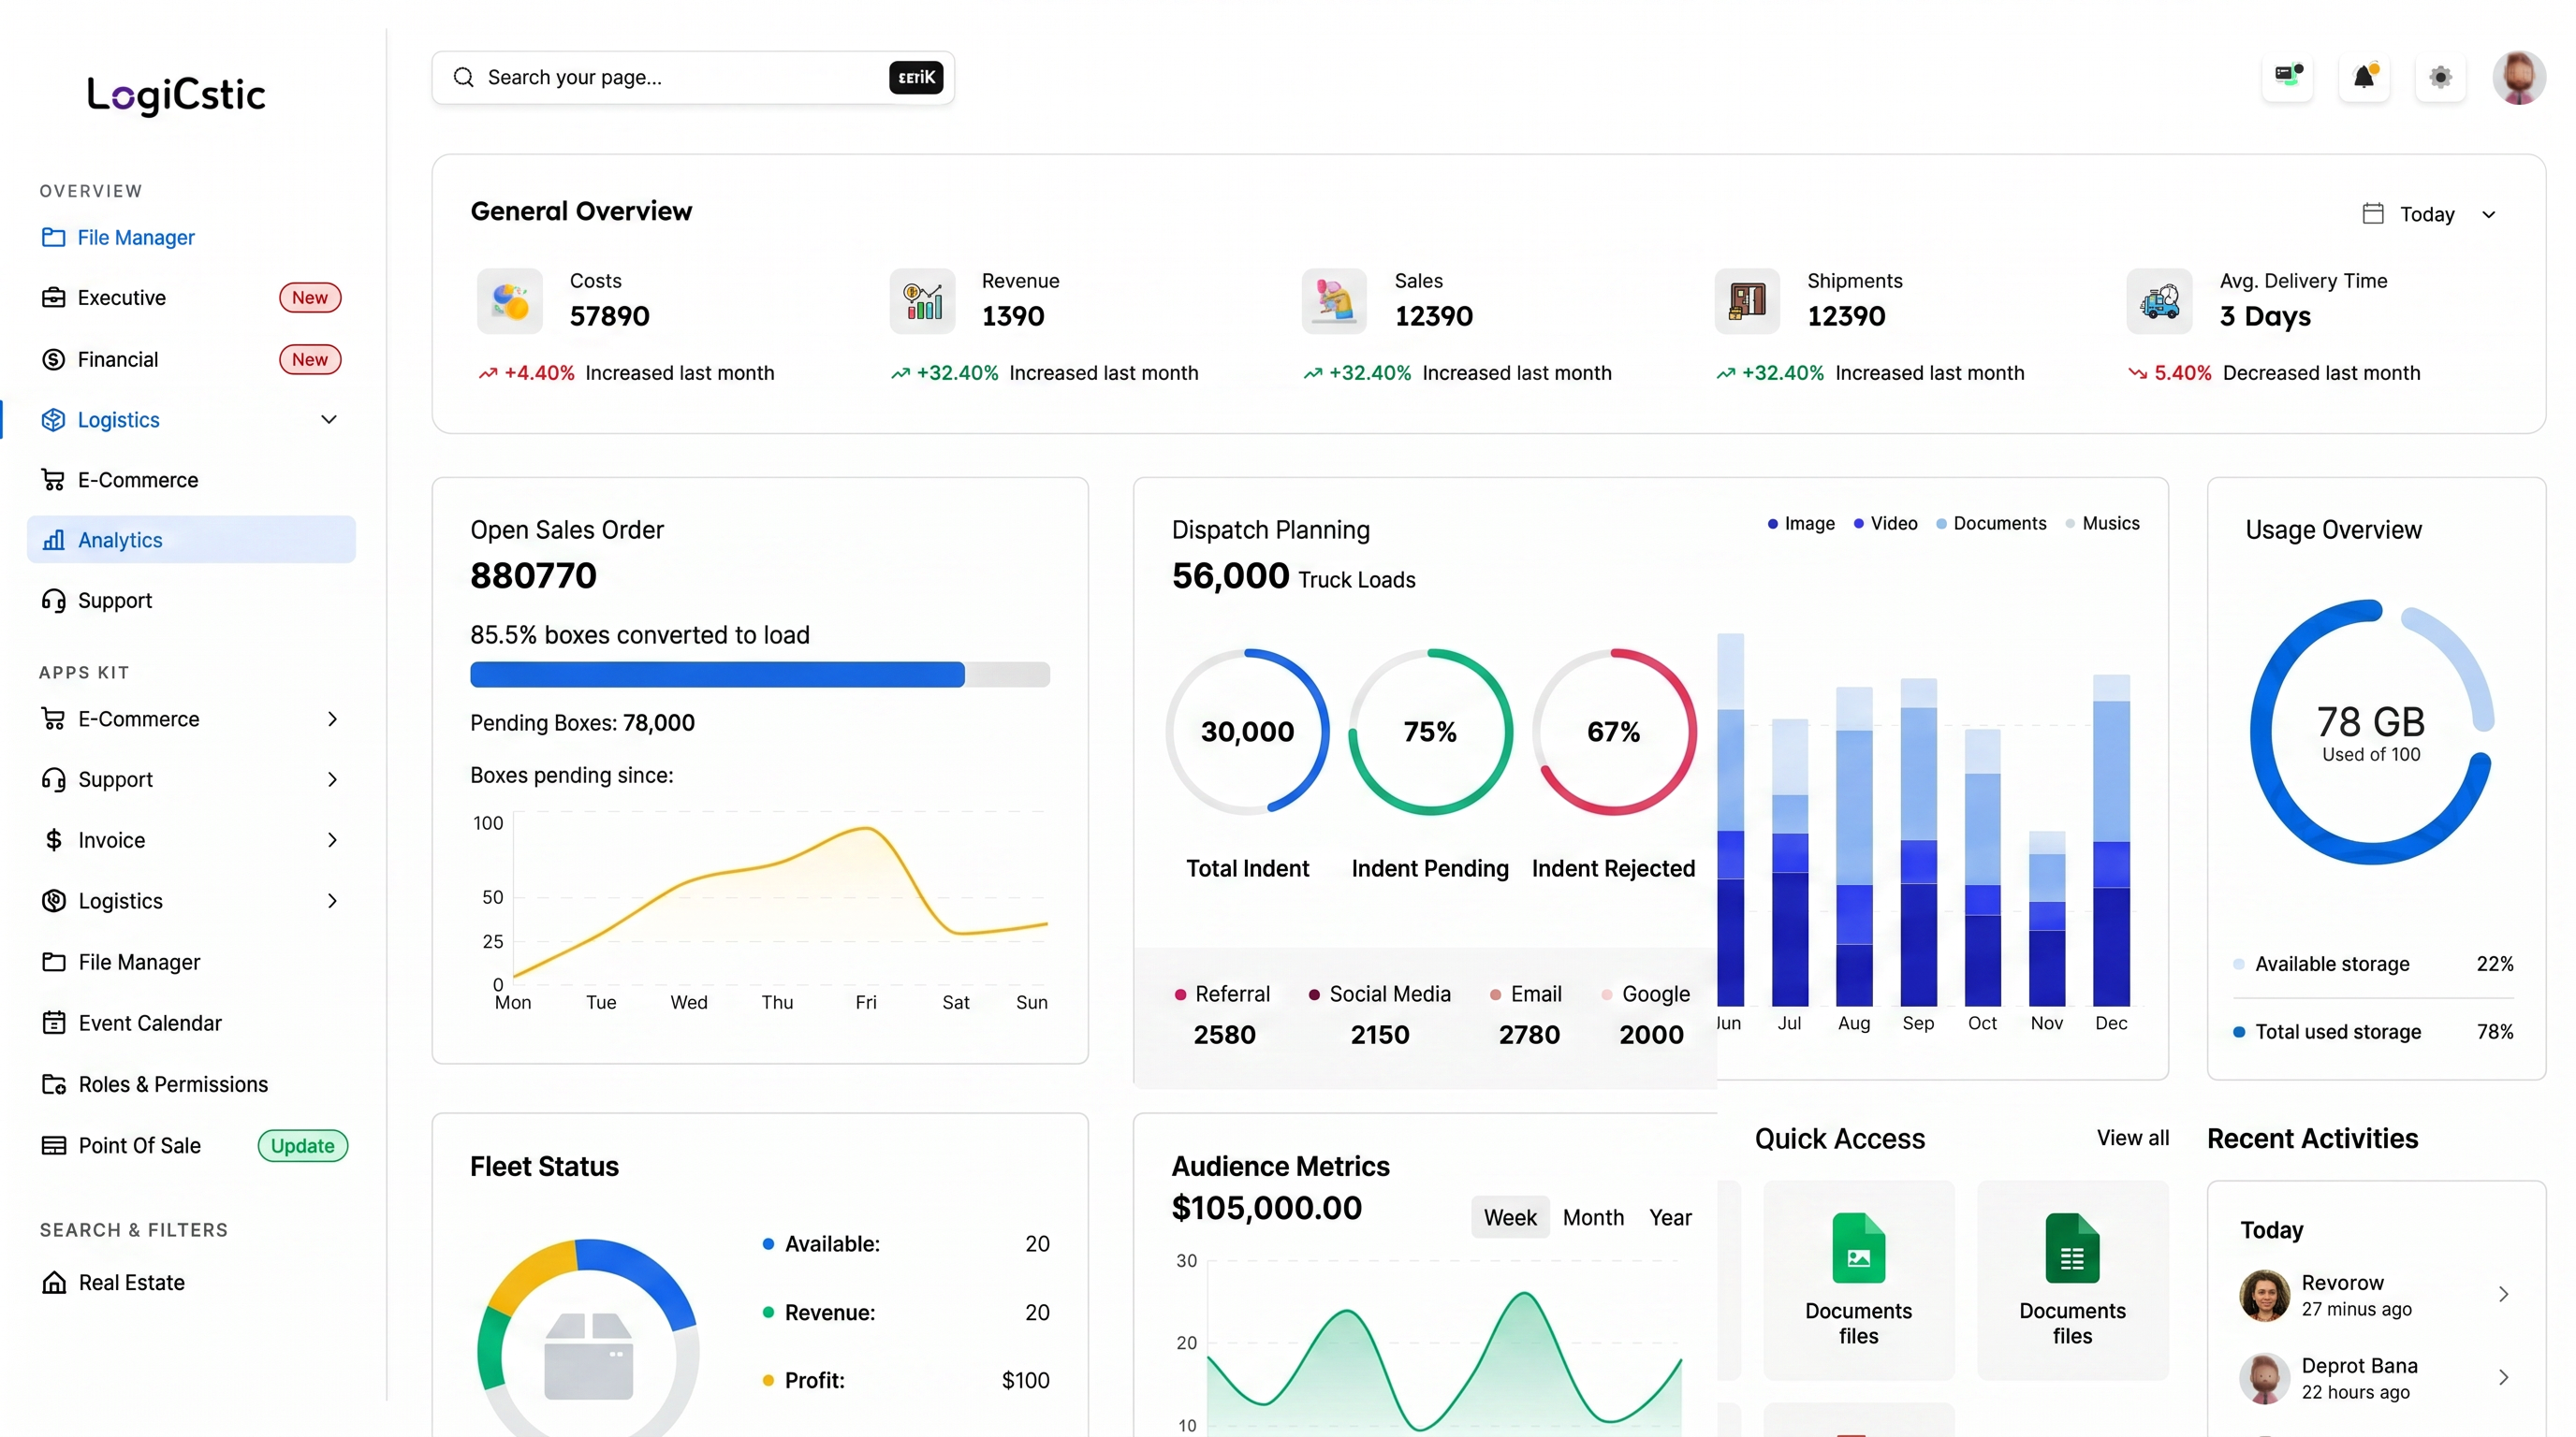The image size is (2576, 1437).
Task: Click the Event Calendar icon
Action: point(53,1023)
